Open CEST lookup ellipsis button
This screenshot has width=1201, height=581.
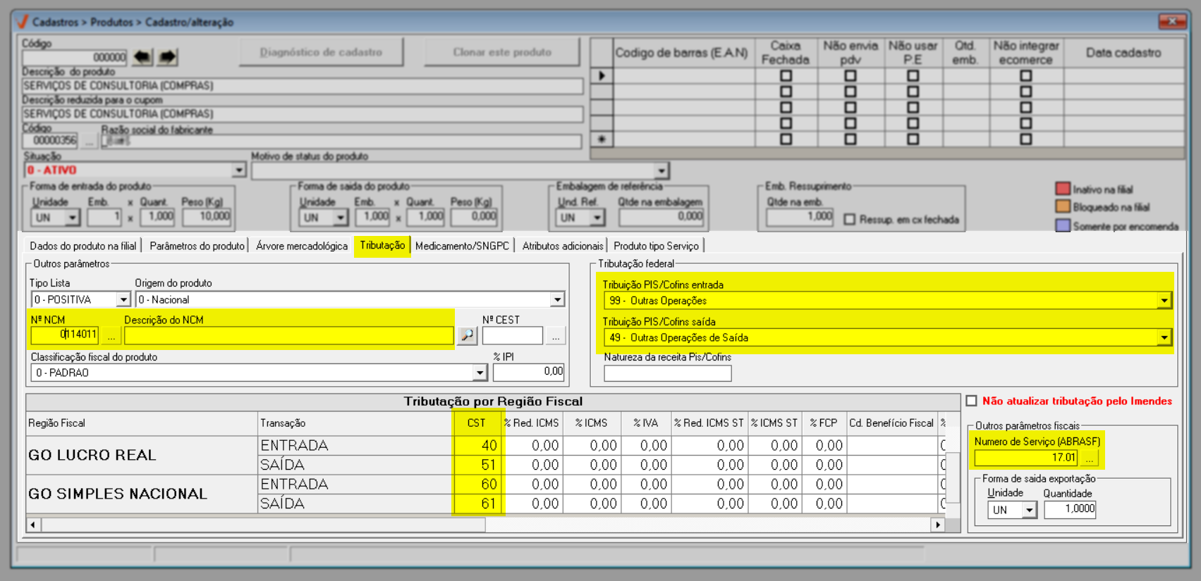(x=555, y=336)
